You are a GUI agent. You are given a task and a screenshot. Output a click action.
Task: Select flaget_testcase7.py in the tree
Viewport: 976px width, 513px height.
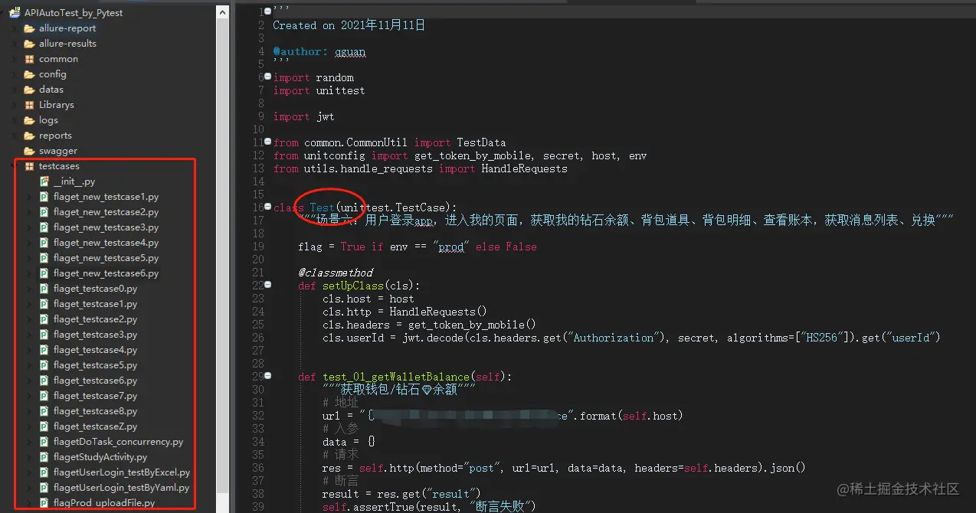click(x=95, y=396)
